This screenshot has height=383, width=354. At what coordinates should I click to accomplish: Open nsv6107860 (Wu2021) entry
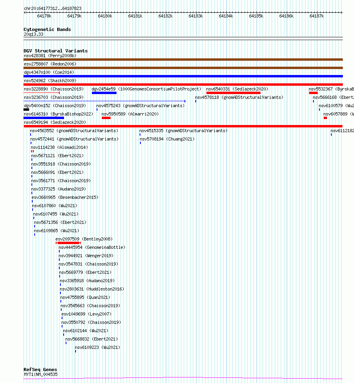54,206
